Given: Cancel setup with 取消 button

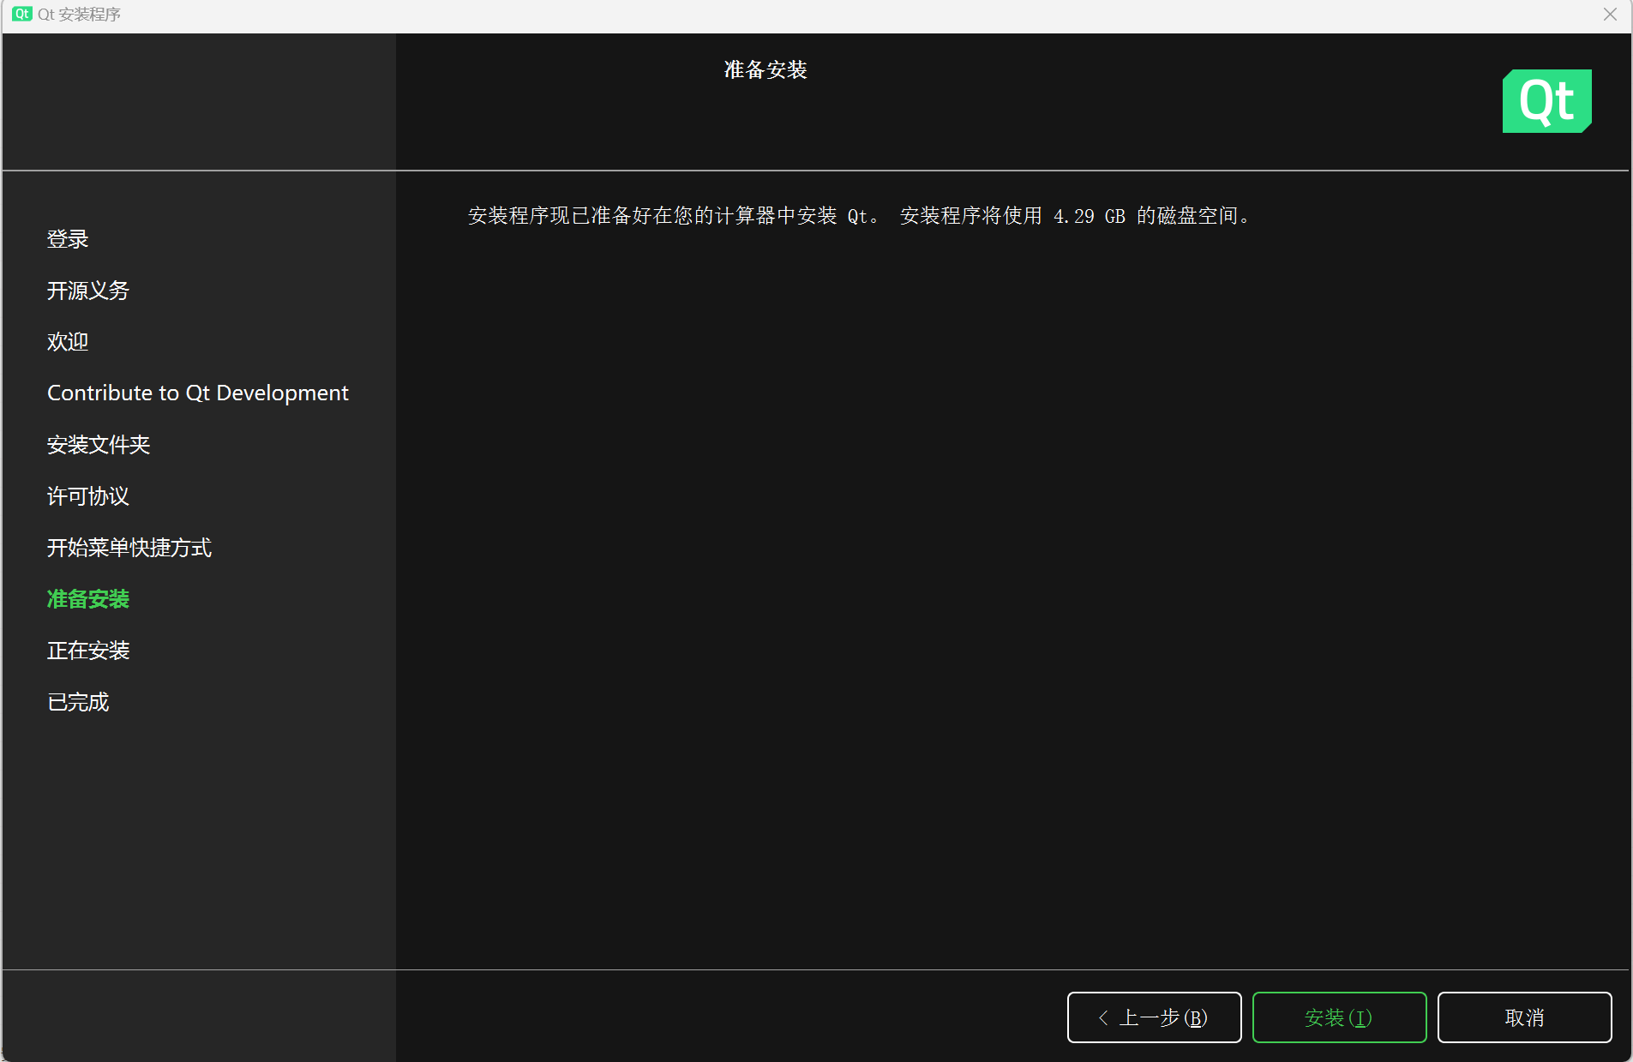Looking at the screenshot, I should pos(1524,1017).
